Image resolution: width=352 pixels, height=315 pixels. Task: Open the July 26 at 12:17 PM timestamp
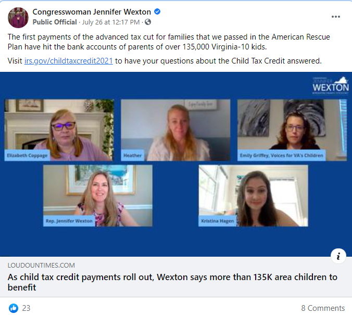coord(111,22)
